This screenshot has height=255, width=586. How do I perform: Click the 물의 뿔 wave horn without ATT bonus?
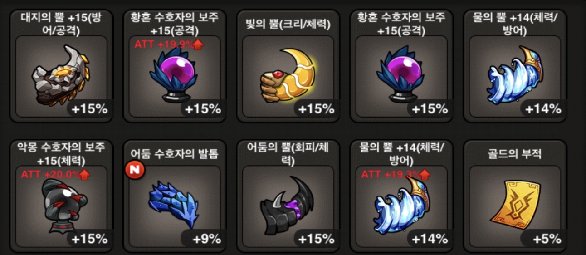point(514,75)
